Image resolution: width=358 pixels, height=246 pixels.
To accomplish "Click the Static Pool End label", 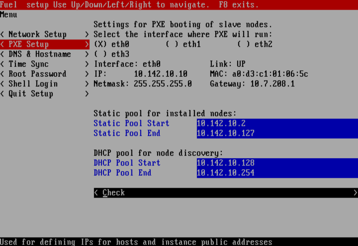I will pyautogui.click(x=127, y=133).
